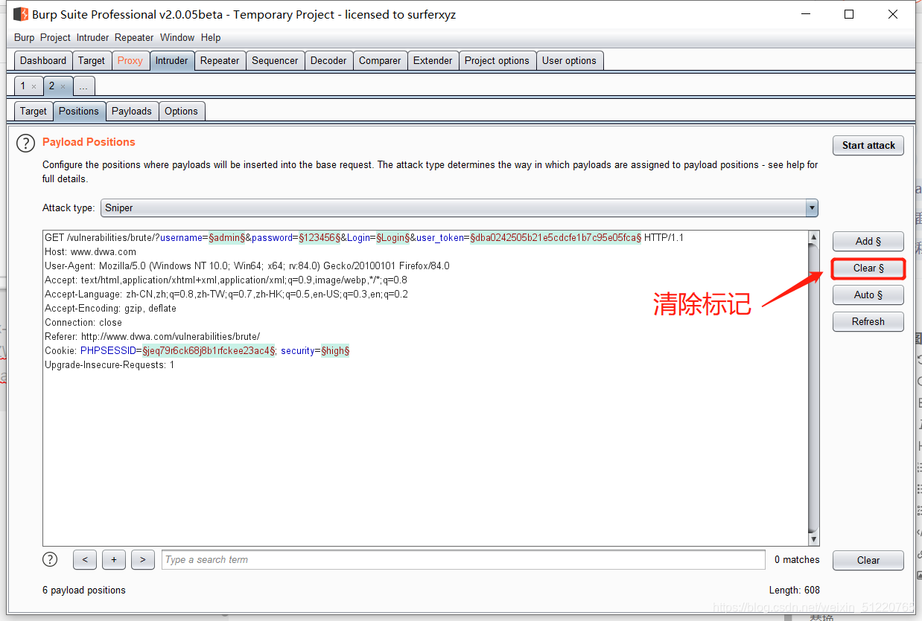The image size is (922, 621).
Task: Switch to the Payloads sub-tab
Action: coord(132,112)
